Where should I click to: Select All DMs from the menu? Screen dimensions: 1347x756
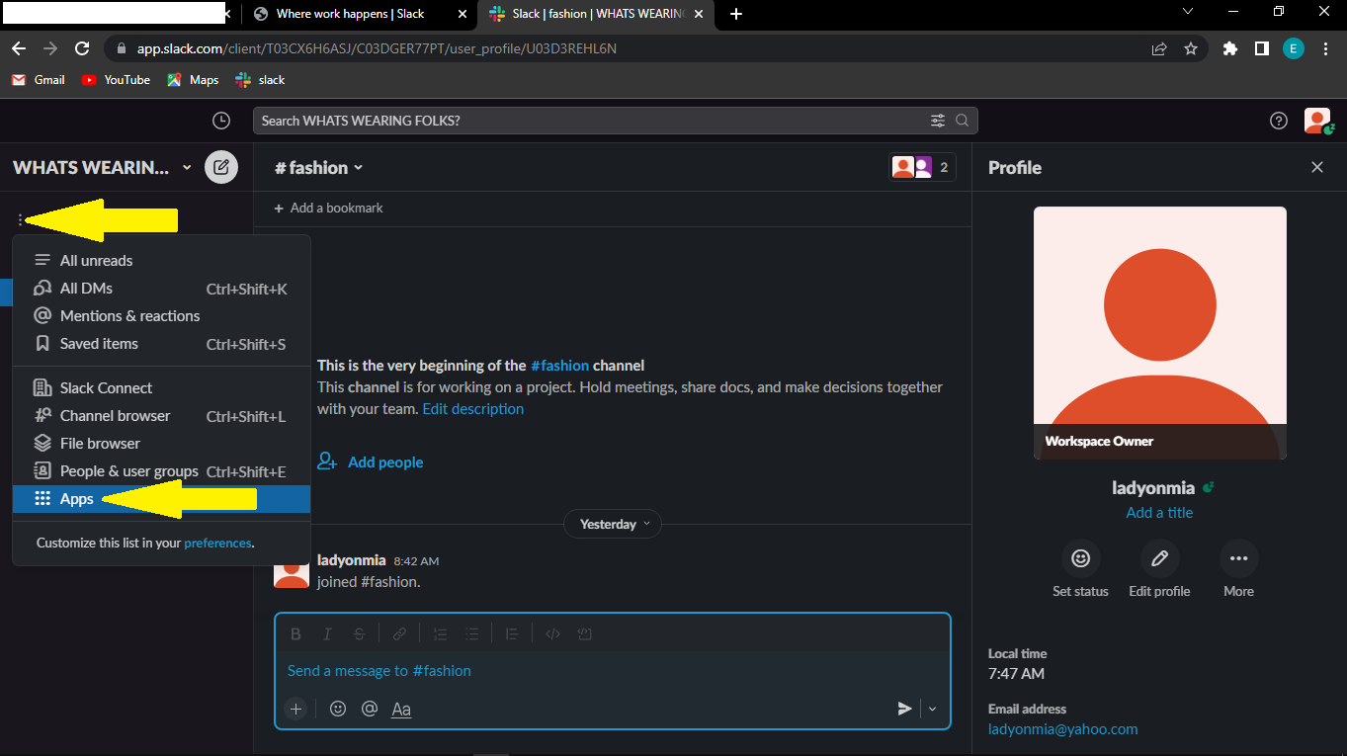[x=161, y=289]
